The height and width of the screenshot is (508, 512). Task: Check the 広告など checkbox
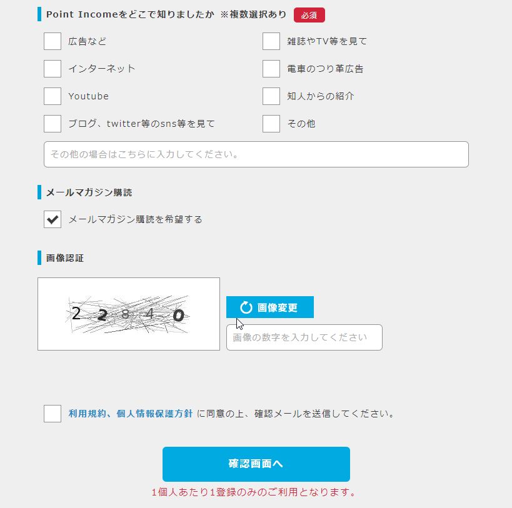tap(53, 41)
